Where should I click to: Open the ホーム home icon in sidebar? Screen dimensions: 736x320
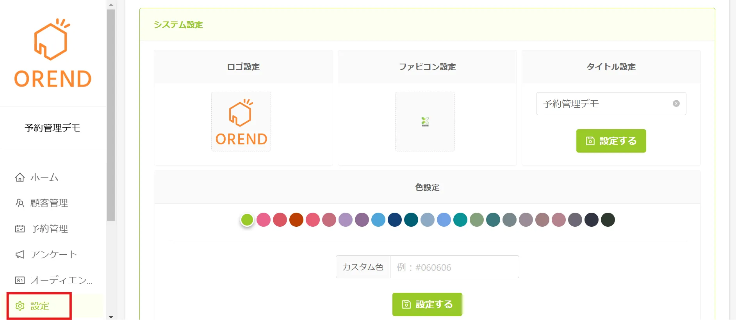(20, 177)
